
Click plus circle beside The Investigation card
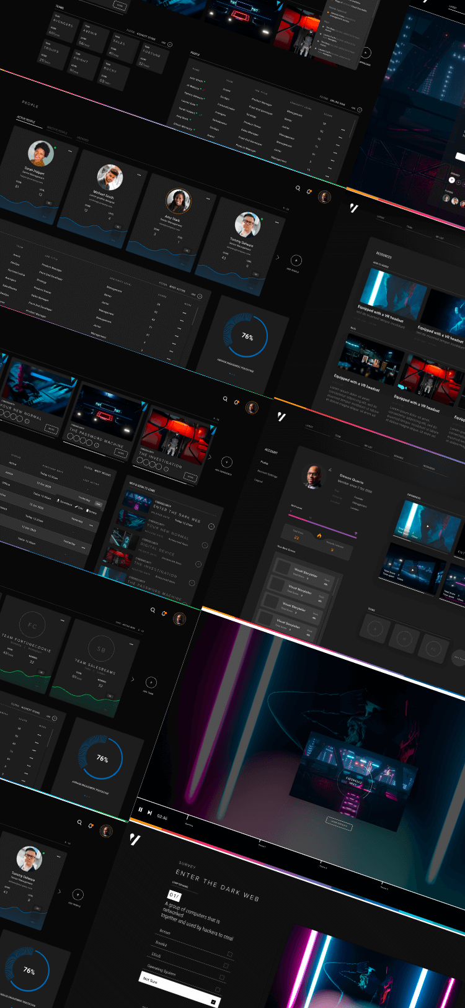click(x=226, y=462)
